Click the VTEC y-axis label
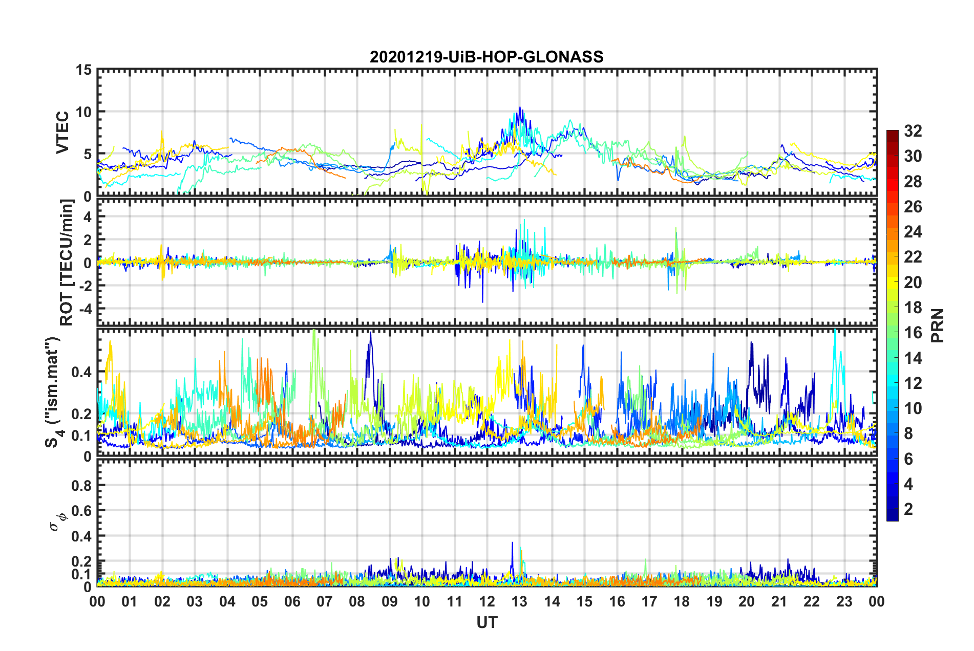 pos(63,132)
